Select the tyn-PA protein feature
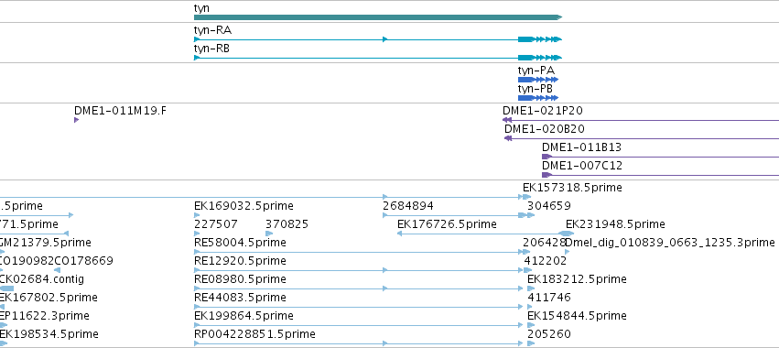779x348 pixels. point(538,80)
